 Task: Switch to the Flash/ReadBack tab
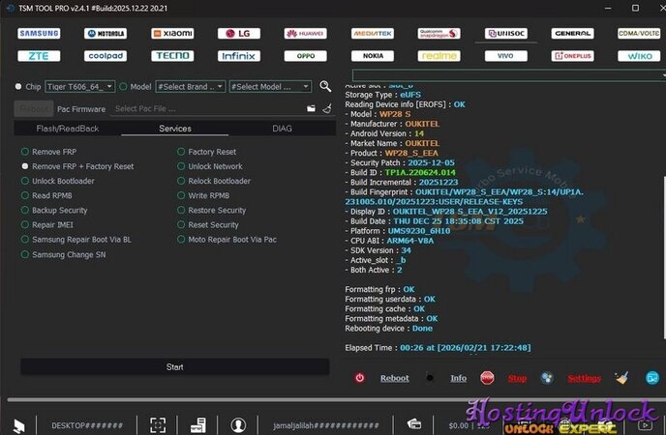click(68, 129)
